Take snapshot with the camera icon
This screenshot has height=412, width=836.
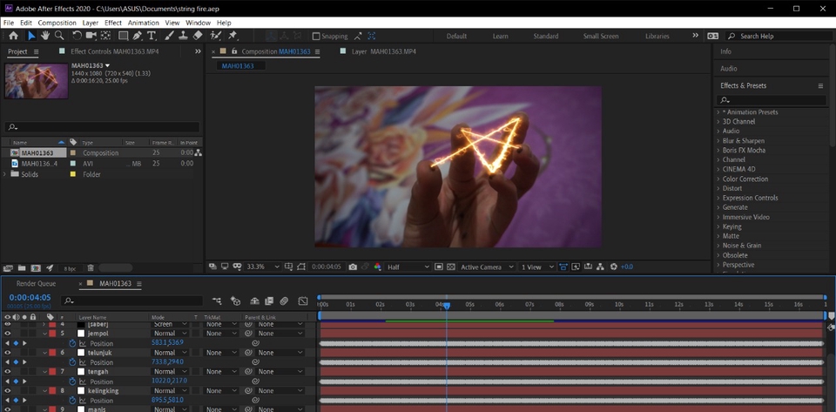(x=353, y=267)
